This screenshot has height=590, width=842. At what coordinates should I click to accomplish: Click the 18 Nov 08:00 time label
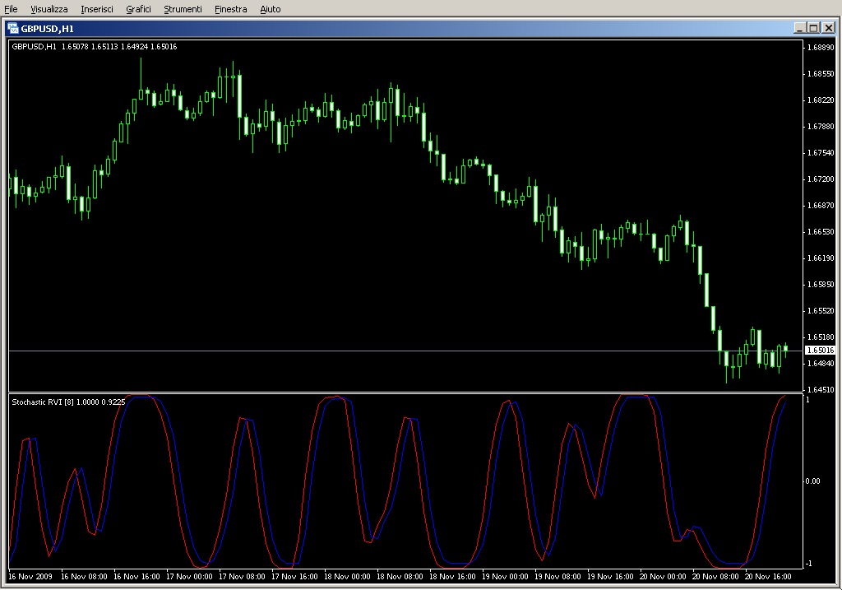pyautogui.click(x=400, y=577)
